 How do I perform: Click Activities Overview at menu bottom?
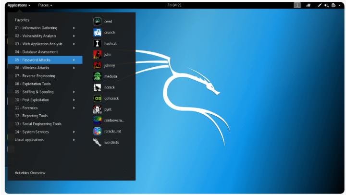coord(30,172)
